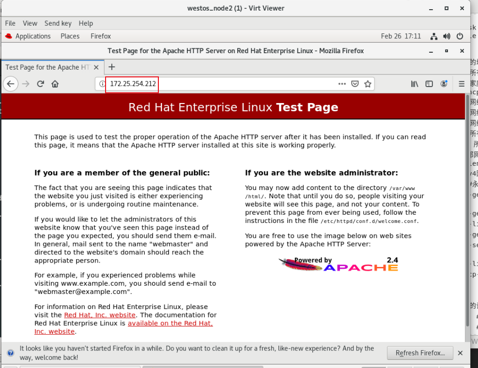Open Virt Viewer File menu

[x=10, y=23]
